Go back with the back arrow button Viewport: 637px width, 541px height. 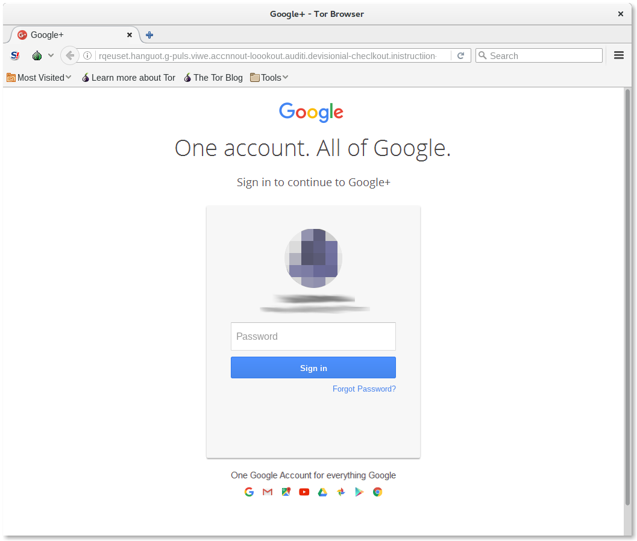tap(70, 55)
